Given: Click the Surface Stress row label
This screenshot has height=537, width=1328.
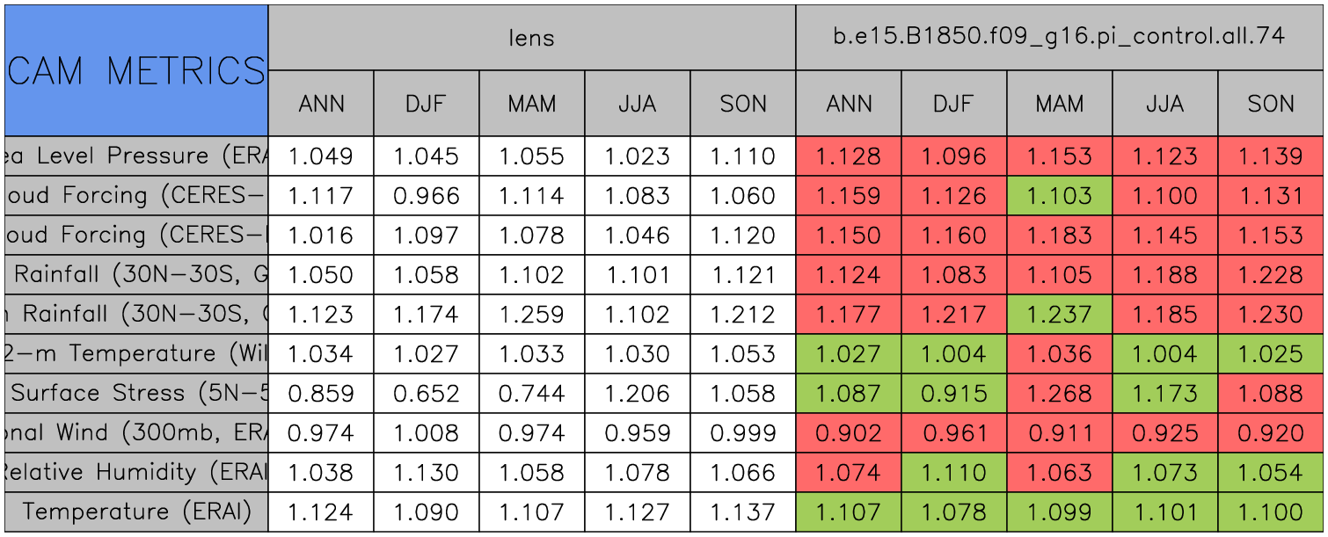Looking at the screenshot, I should coord(136,394).
